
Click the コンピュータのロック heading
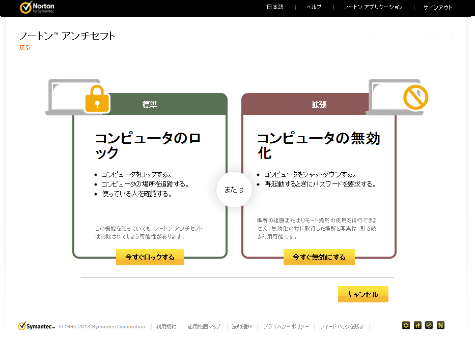click(x=148, y=145)
